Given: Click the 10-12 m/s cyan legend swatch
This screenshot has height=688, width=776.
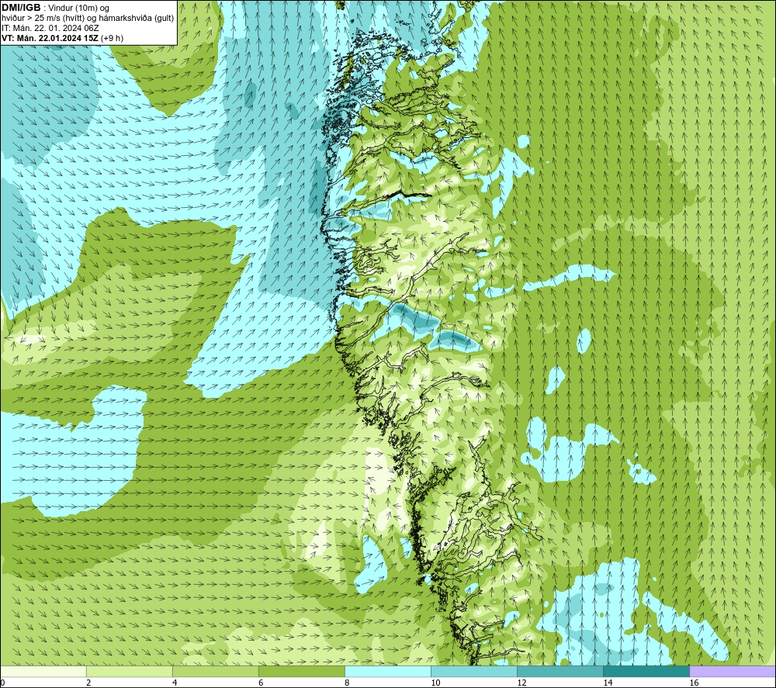Looking at the screenshot, I should [474, 671].
